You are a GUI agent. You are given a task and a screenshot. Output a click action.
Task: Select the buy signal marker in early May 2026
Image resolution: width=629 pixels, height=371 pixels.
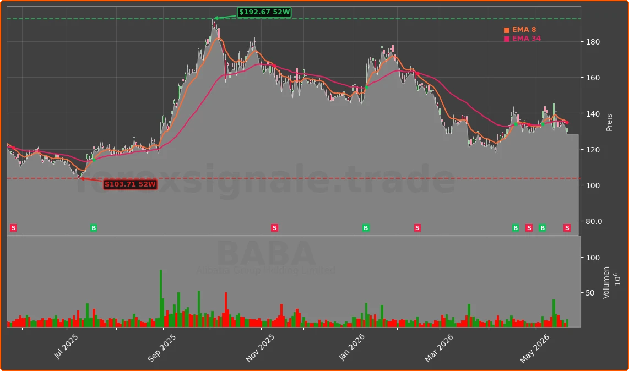543,228
